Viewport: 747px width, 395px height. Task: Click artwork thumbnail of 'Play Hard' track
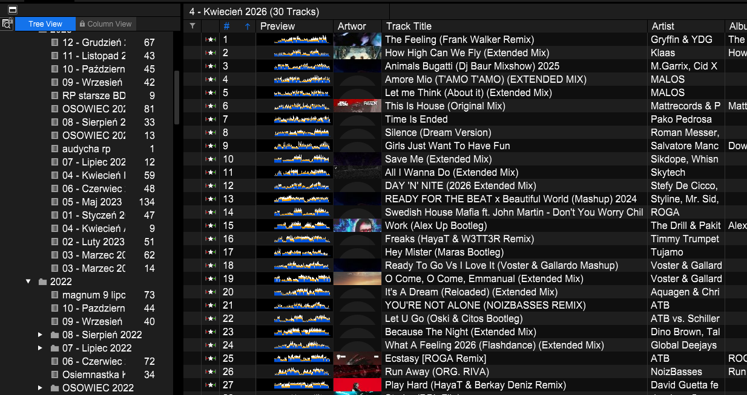(x=357, y=385)
